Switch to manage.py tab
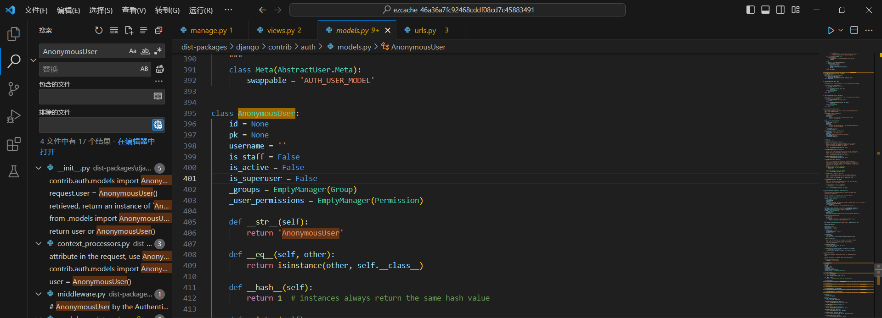The image size is (882, 318). (210, 30)
